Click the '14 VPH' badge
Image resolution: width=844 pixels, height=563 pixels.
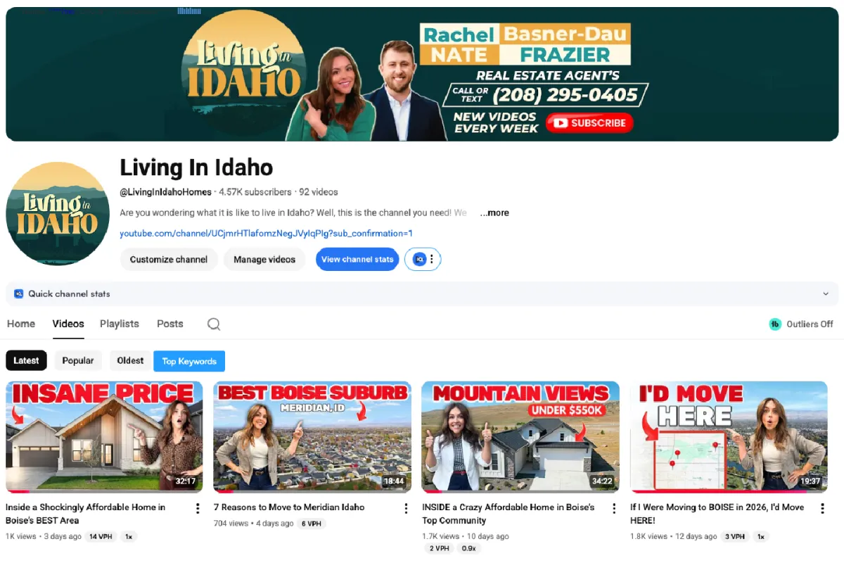point(101,536)
